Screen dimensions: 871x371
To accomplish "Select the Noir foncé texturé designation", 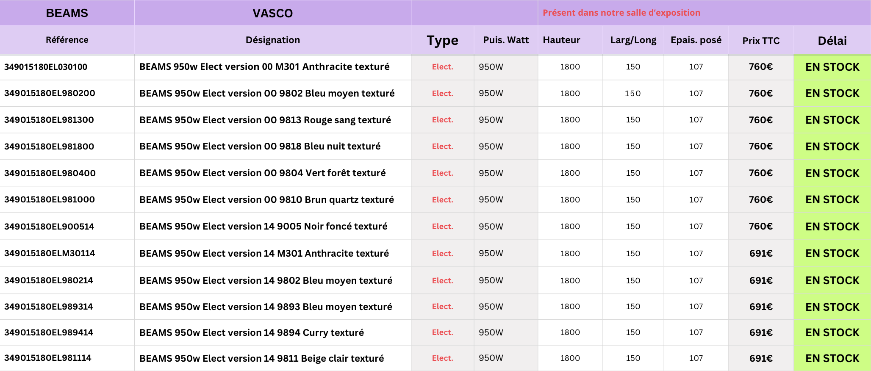I will pyautogui.click(x=263, y=226).
